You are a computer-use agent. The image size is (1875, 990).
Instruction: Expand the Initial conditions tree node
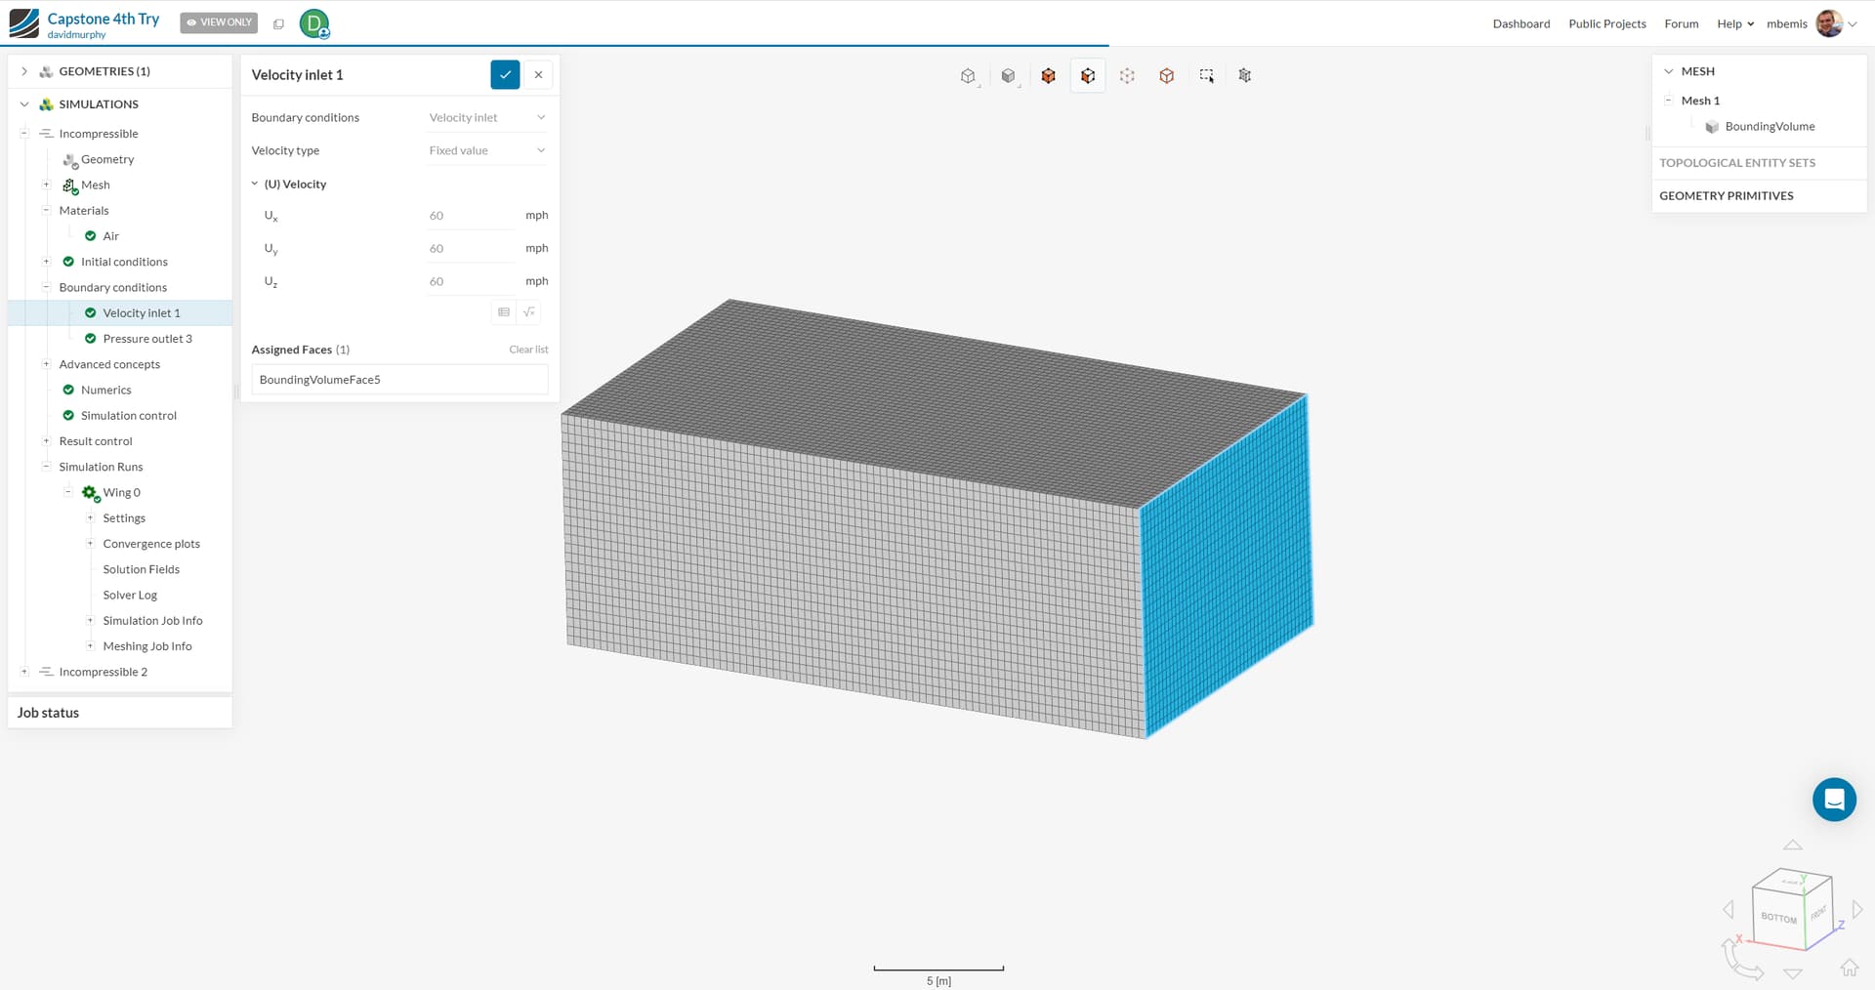coord(46,262)
